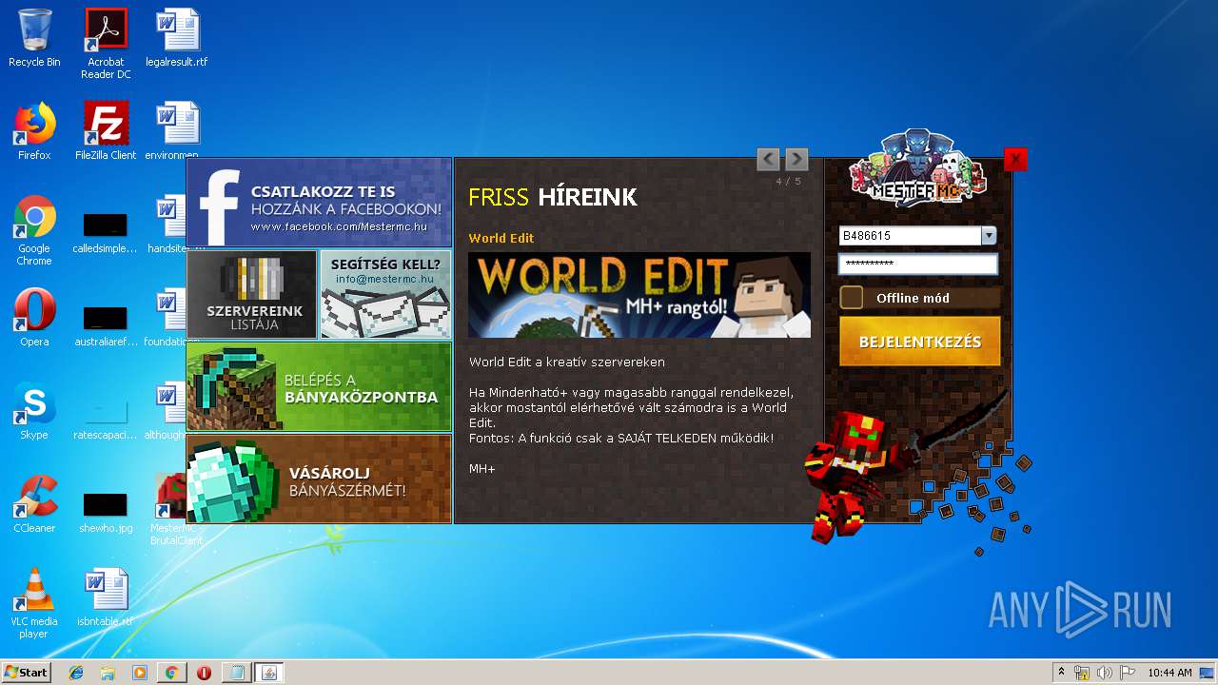Close the MesterMC launcher window
The height and width of the screenshot is (685, 1218).
1015,160
